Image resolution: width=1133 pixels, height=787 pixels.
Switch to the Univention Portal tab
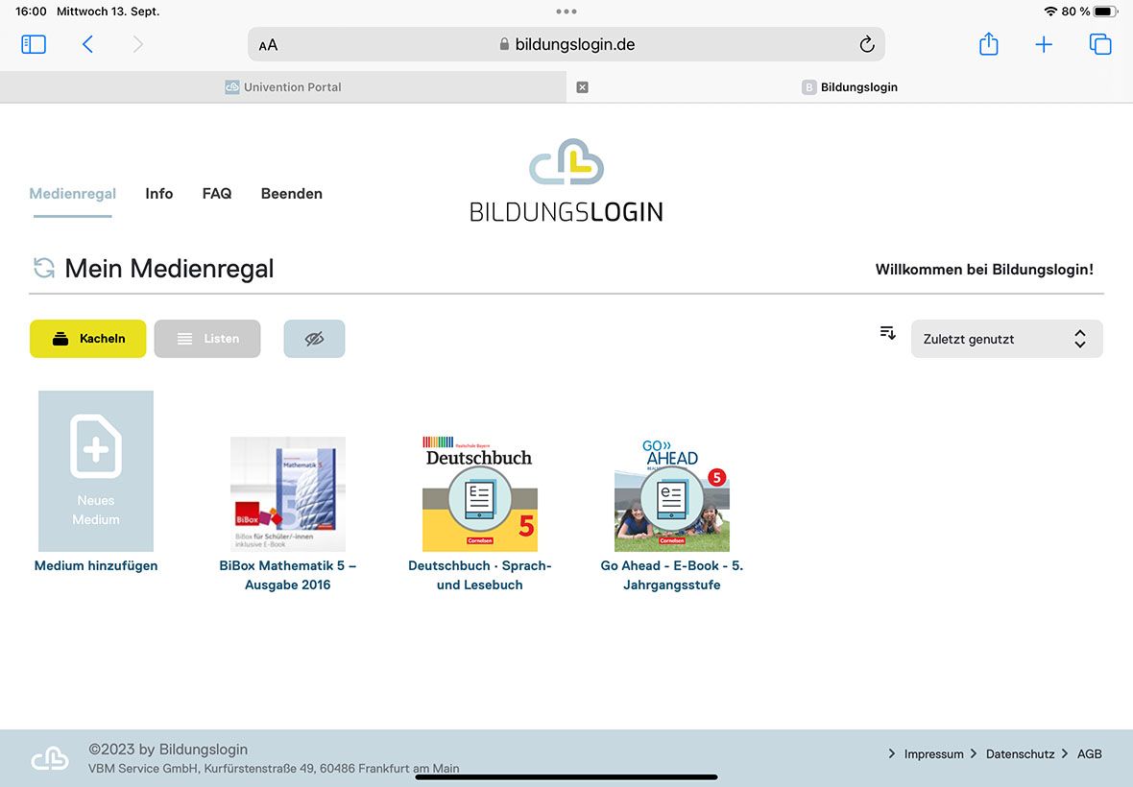click(283, 87)
